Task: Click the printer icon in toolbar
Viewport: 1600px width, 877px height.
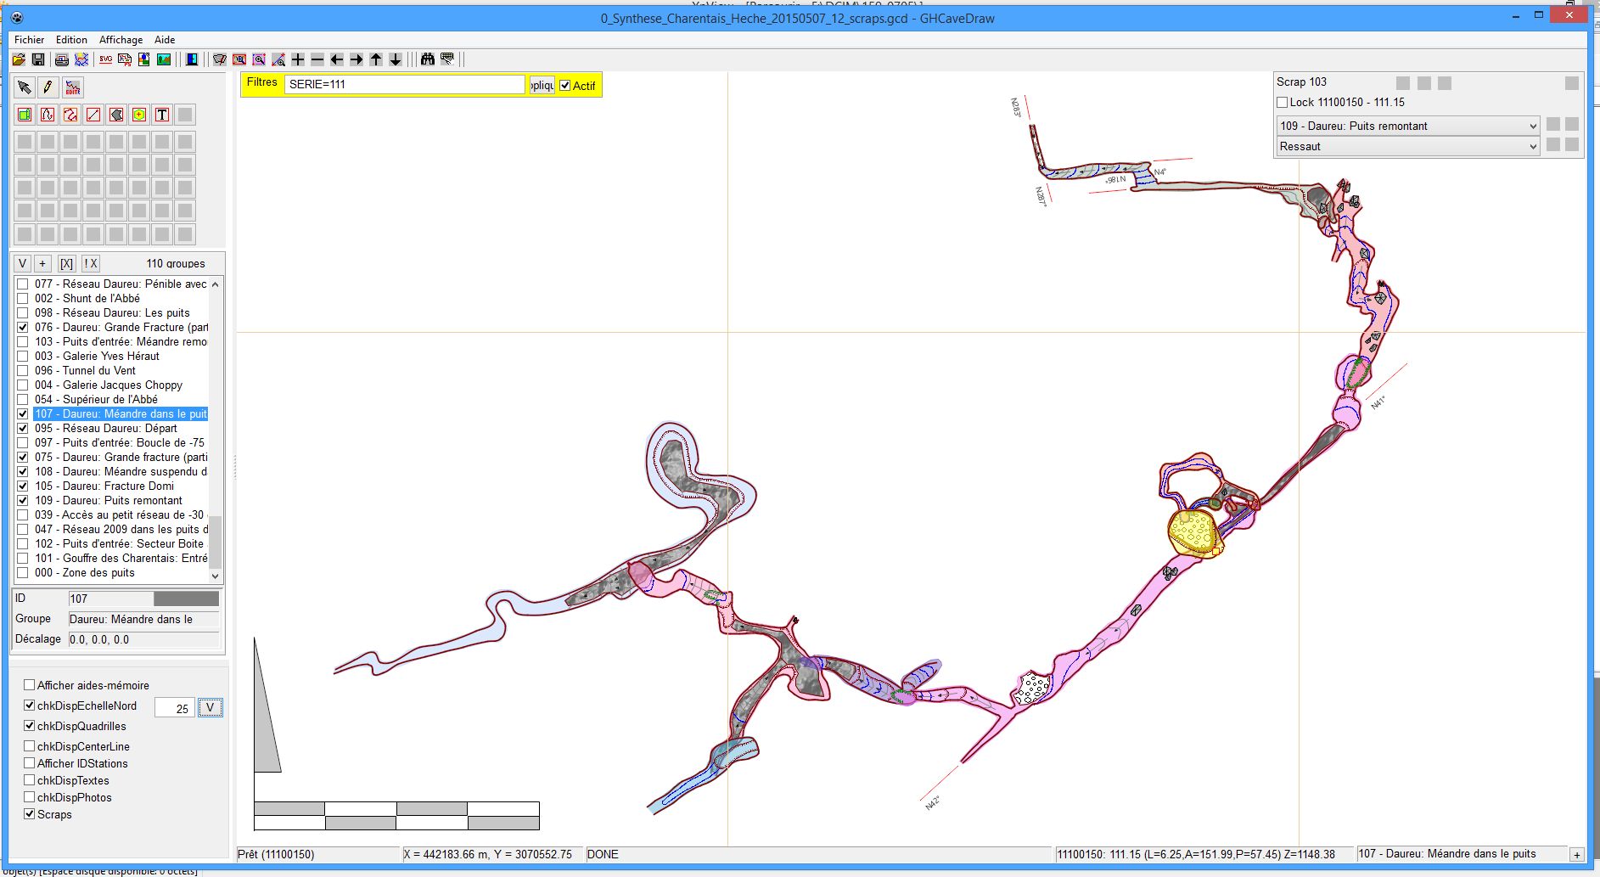Action: (62, 59)
